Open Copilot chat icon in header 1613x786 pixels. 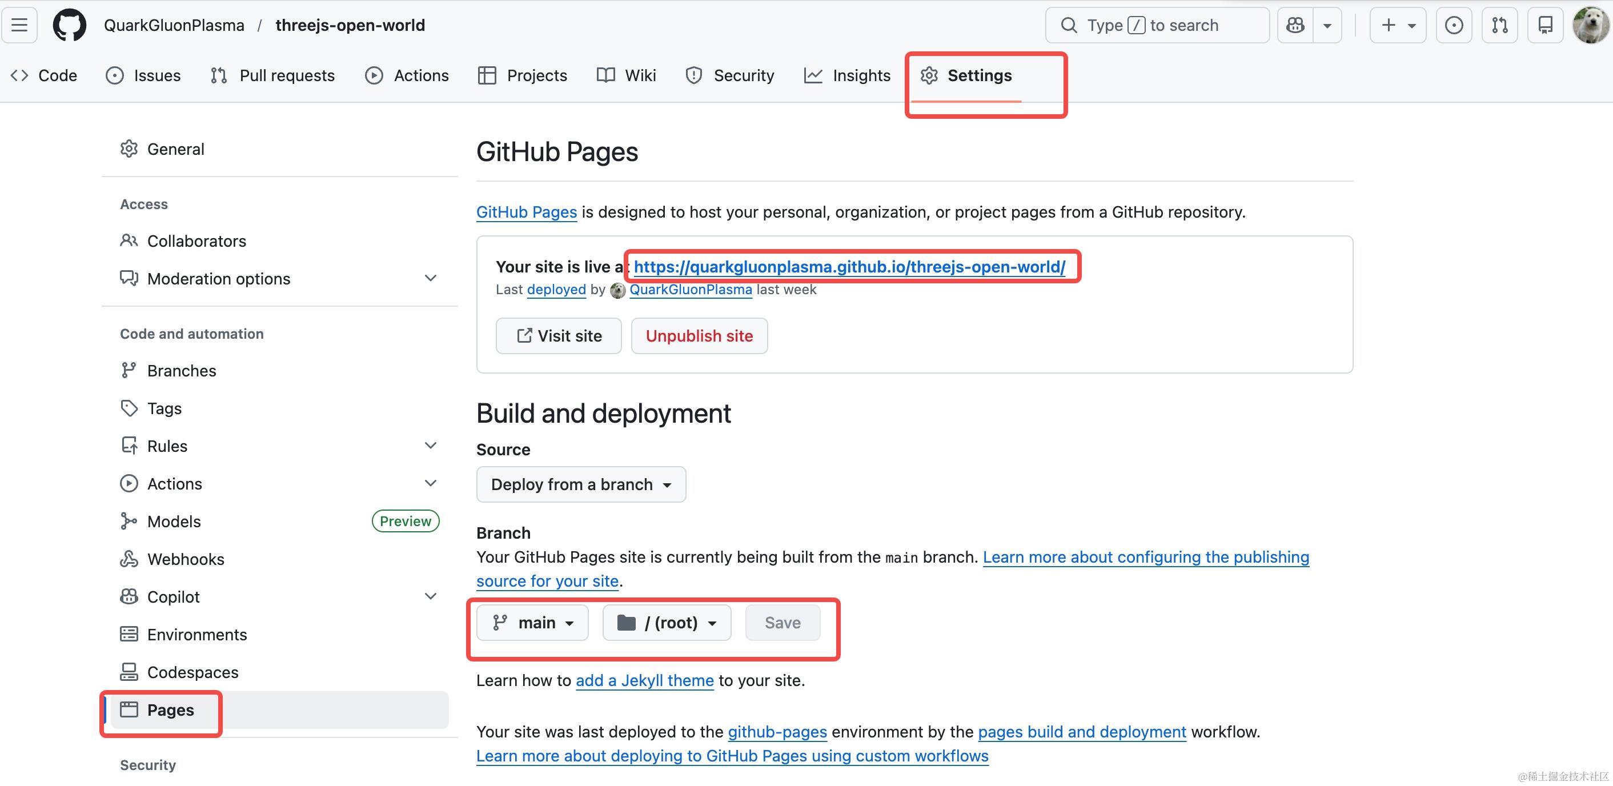coord(1295,25)
